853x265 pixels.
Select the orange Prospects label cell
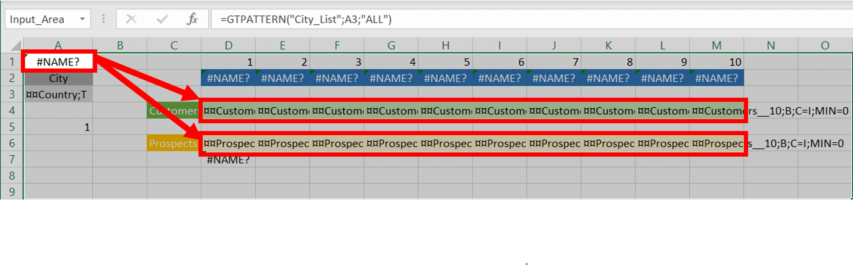(x=173, y=144)
